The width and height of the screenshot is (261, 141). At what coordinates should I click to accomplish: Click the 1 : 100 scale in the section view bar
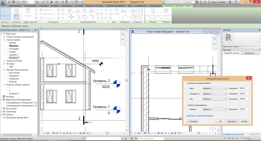46,133
